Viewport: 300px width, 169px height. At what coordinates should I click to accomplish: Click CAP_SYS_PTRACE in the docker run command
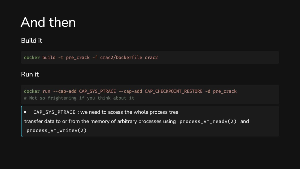[97, 91]
